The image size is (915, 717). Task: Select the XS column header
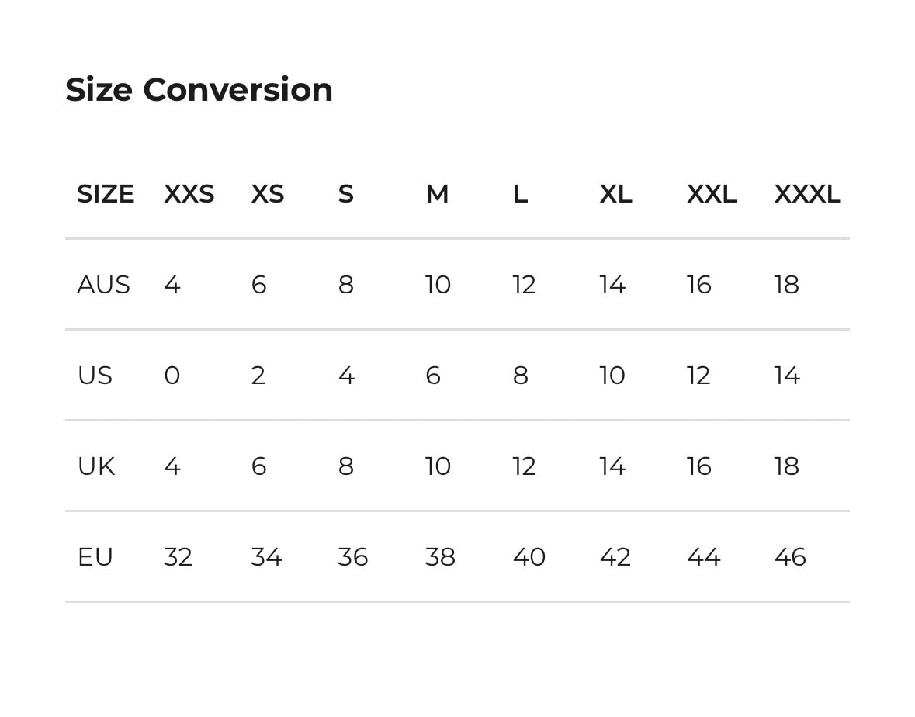click(267, 194)
